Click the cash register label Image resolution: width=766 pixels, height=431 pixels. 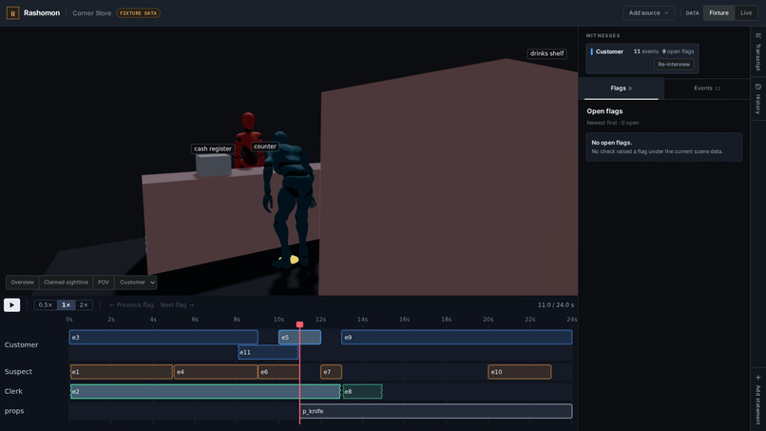pos(213,148)
